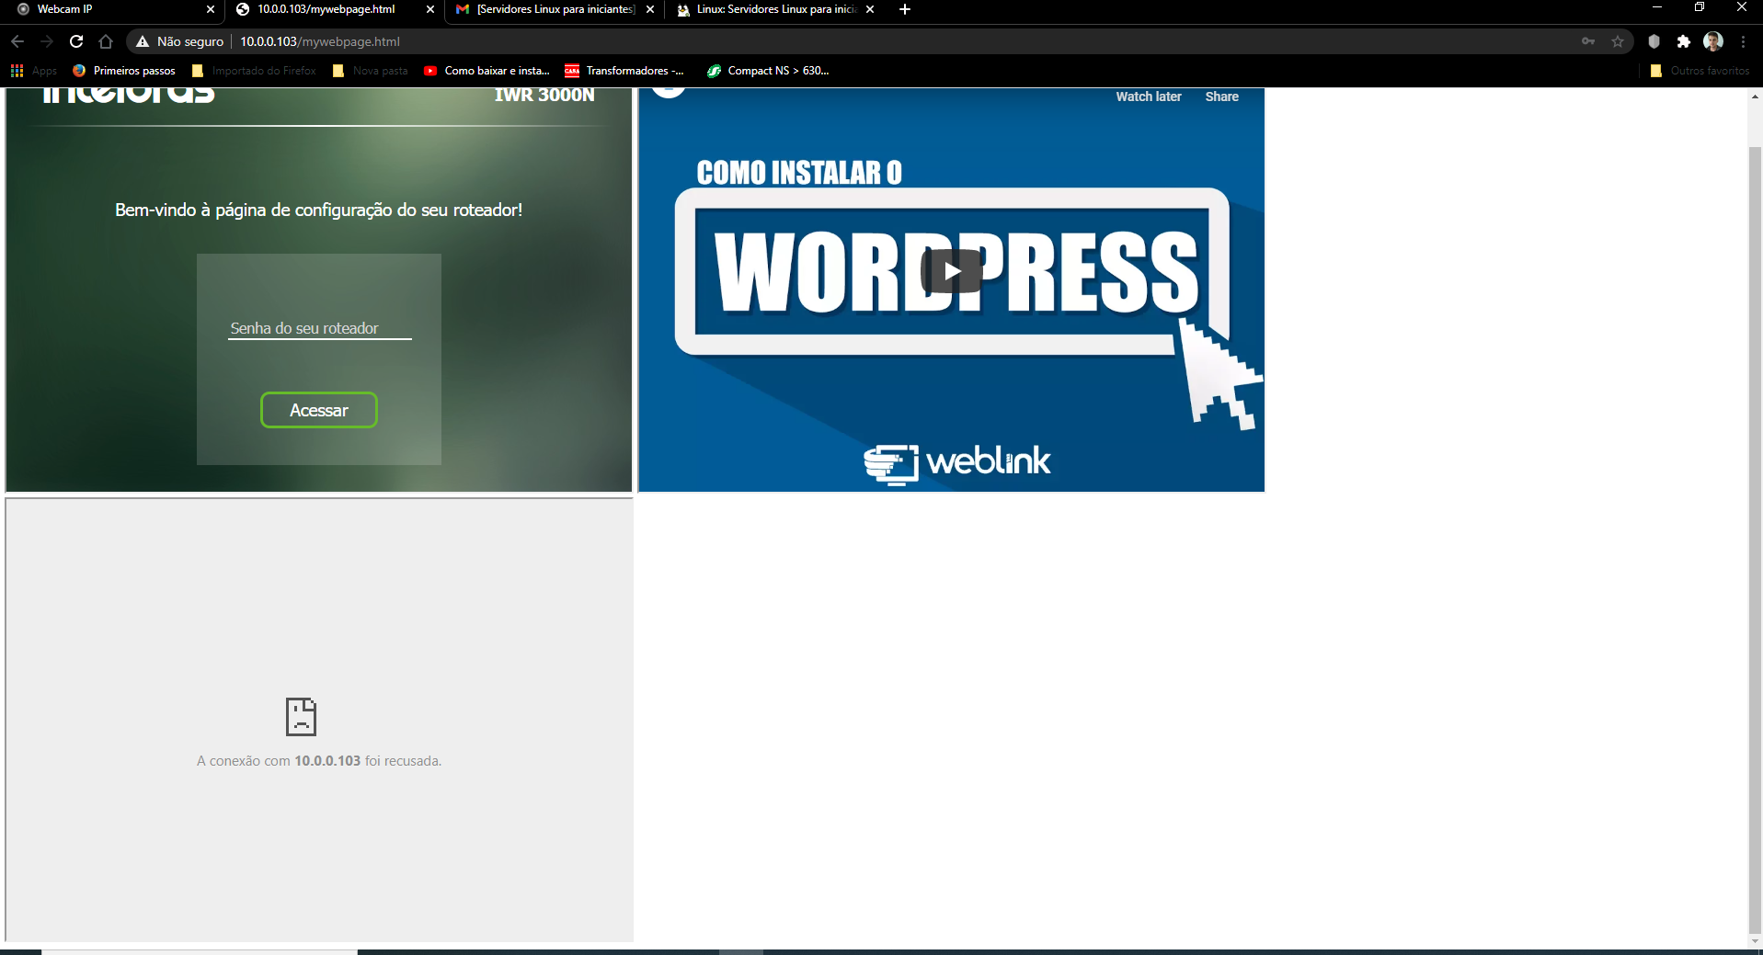Click the Acessar button

click(319, 410)
